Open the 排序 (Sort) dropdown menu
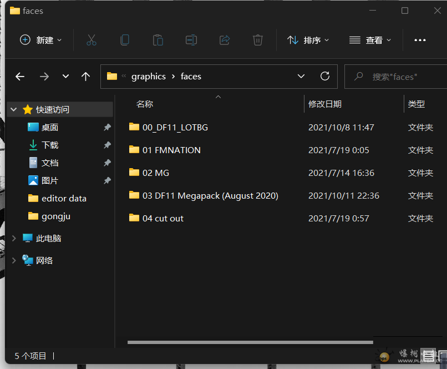The height and width of the screenshot is (369, 447). coord(308,40)
